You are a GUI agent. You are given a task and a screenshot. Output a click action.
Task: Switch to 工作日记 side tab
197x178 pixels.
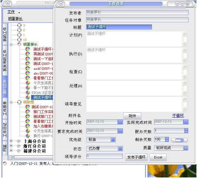[5, 130]
